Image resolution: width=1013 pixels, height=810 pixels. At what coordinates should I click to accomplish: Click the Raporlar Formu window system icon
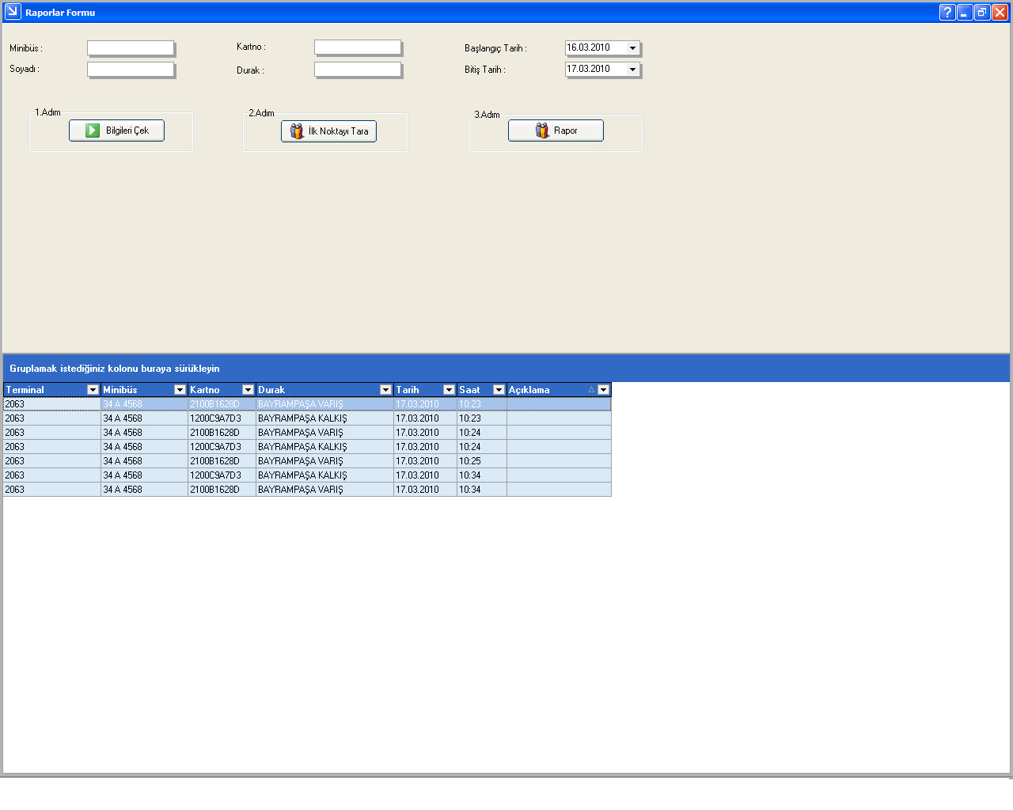coord(13,12)
